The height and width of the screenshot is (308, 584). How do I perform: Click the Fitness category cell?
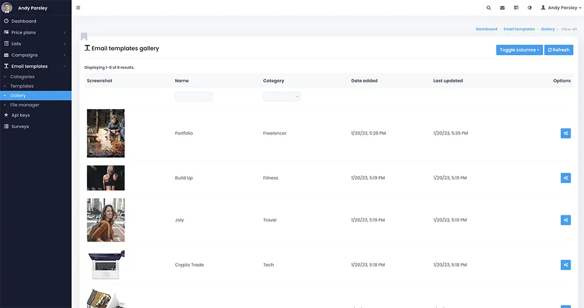pyautogui.click(x=270, y=178)
